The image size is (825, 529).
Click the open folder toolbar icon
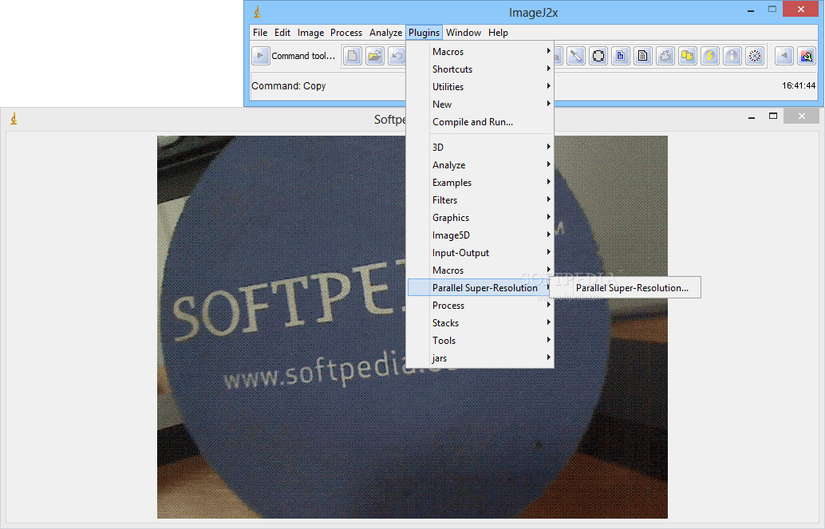(375, 56)
